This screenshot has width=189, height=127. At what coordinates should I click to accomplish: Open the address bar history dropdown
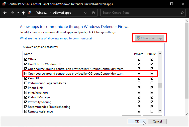pos(86,13)
